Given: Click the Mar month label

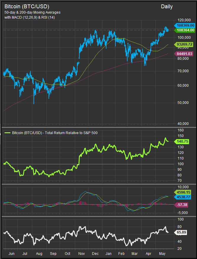Looking at the screenshot, I should coord(135,253).
